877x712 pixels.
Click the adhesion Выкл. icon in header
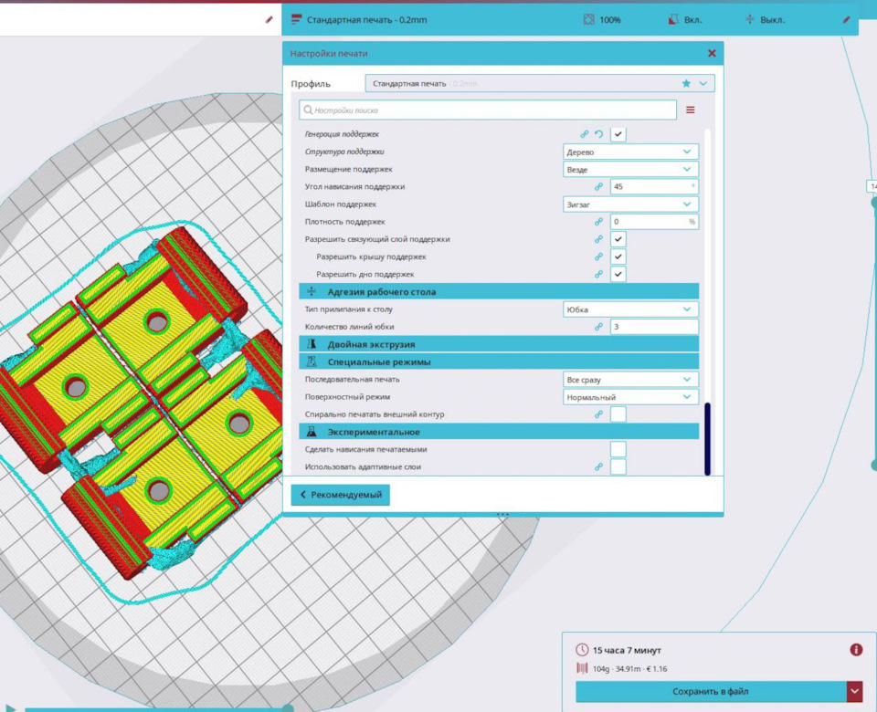749,19
